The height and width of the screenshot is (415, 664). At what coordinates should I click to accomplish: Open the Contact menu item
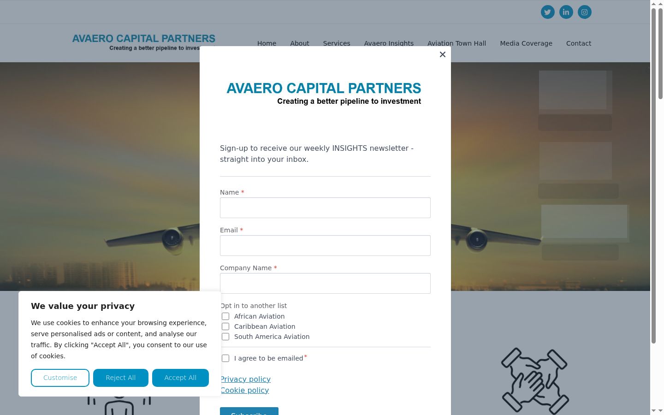click(x=579, y=43)
